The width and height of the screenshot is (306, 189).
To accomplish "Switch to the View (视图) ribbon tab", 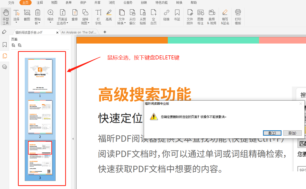I will point(54,3).
